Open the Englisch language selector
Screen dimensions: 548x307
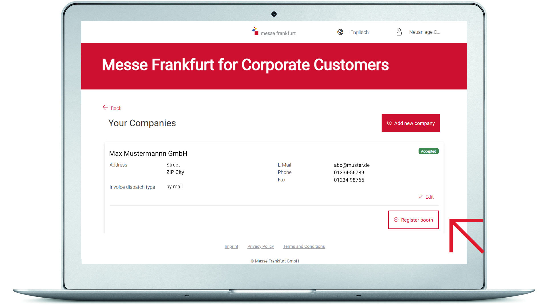click(359, 32)
